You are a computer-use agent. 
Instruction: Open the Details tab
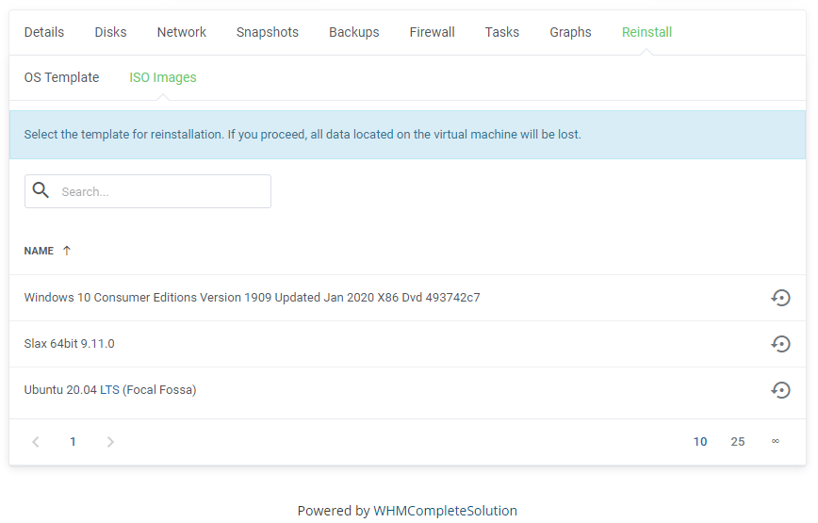(x=44, y=32)
